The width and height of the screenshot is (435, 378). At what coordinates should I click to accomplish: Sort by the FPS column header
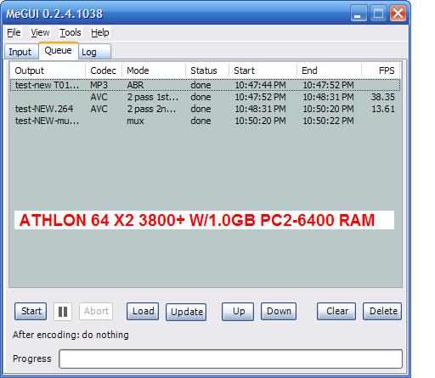click(381, 71)
